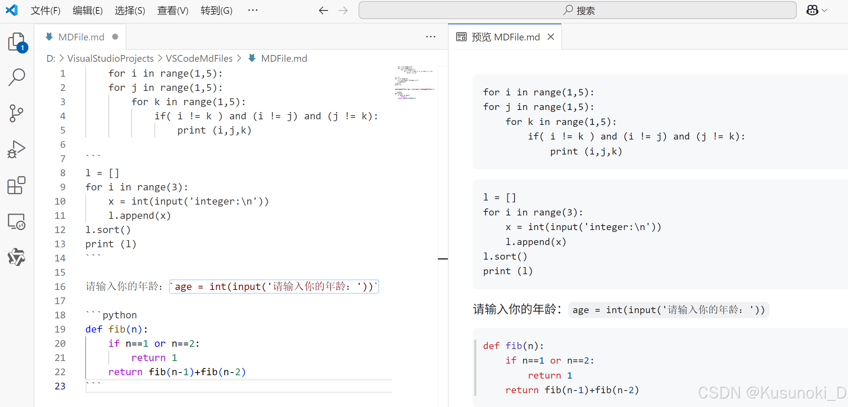Screen dimensions: 848x407
Task: Open the Remote Explorer view
Action: coord(16,221)
